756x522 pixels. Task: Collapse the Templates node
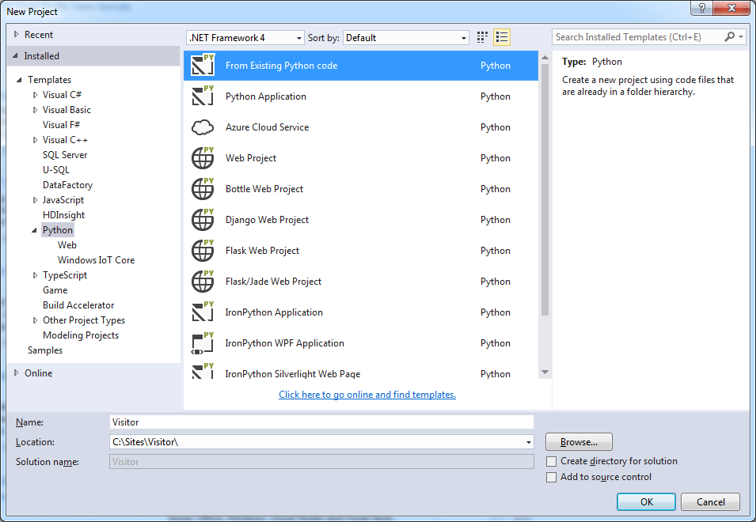19,80
